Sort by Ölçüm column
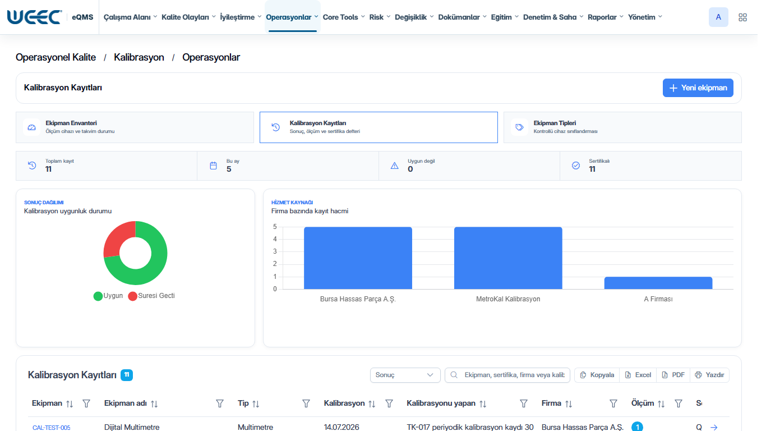The width and height of the screenshot is (766, 431). click(x=661, y=404)
